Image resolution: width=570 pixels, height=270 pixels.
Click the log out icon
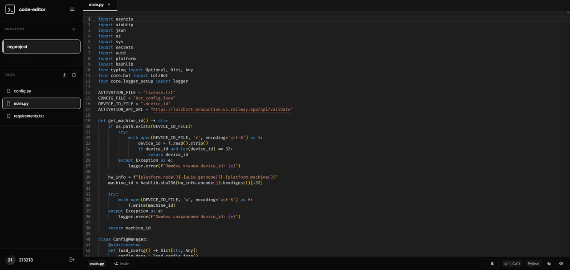click(72, 260)
